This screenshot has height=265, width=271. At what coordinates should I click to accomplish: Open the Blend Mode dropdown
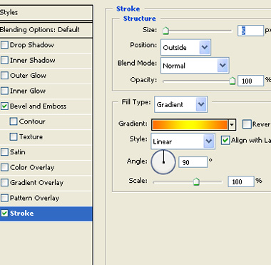tap(195, 65)
